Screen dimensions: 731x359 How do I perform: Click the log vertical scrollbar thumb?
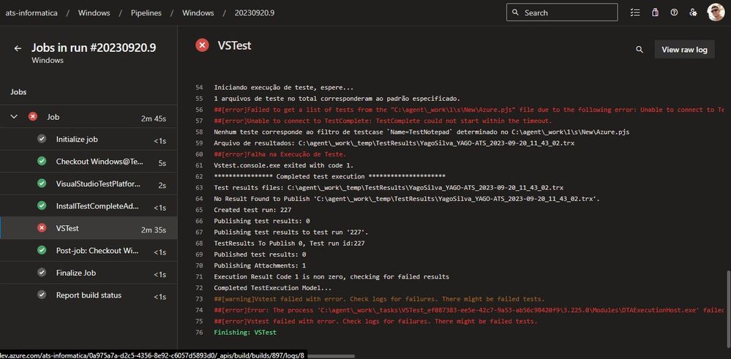[x=727, y=307]
